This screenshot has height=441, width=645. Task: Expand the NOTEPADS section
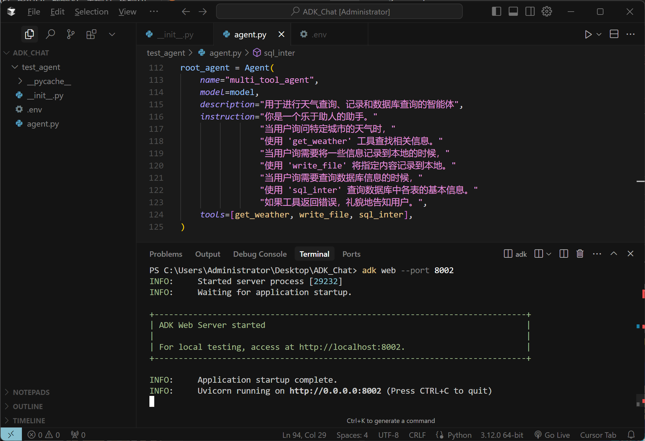point(68,392)
